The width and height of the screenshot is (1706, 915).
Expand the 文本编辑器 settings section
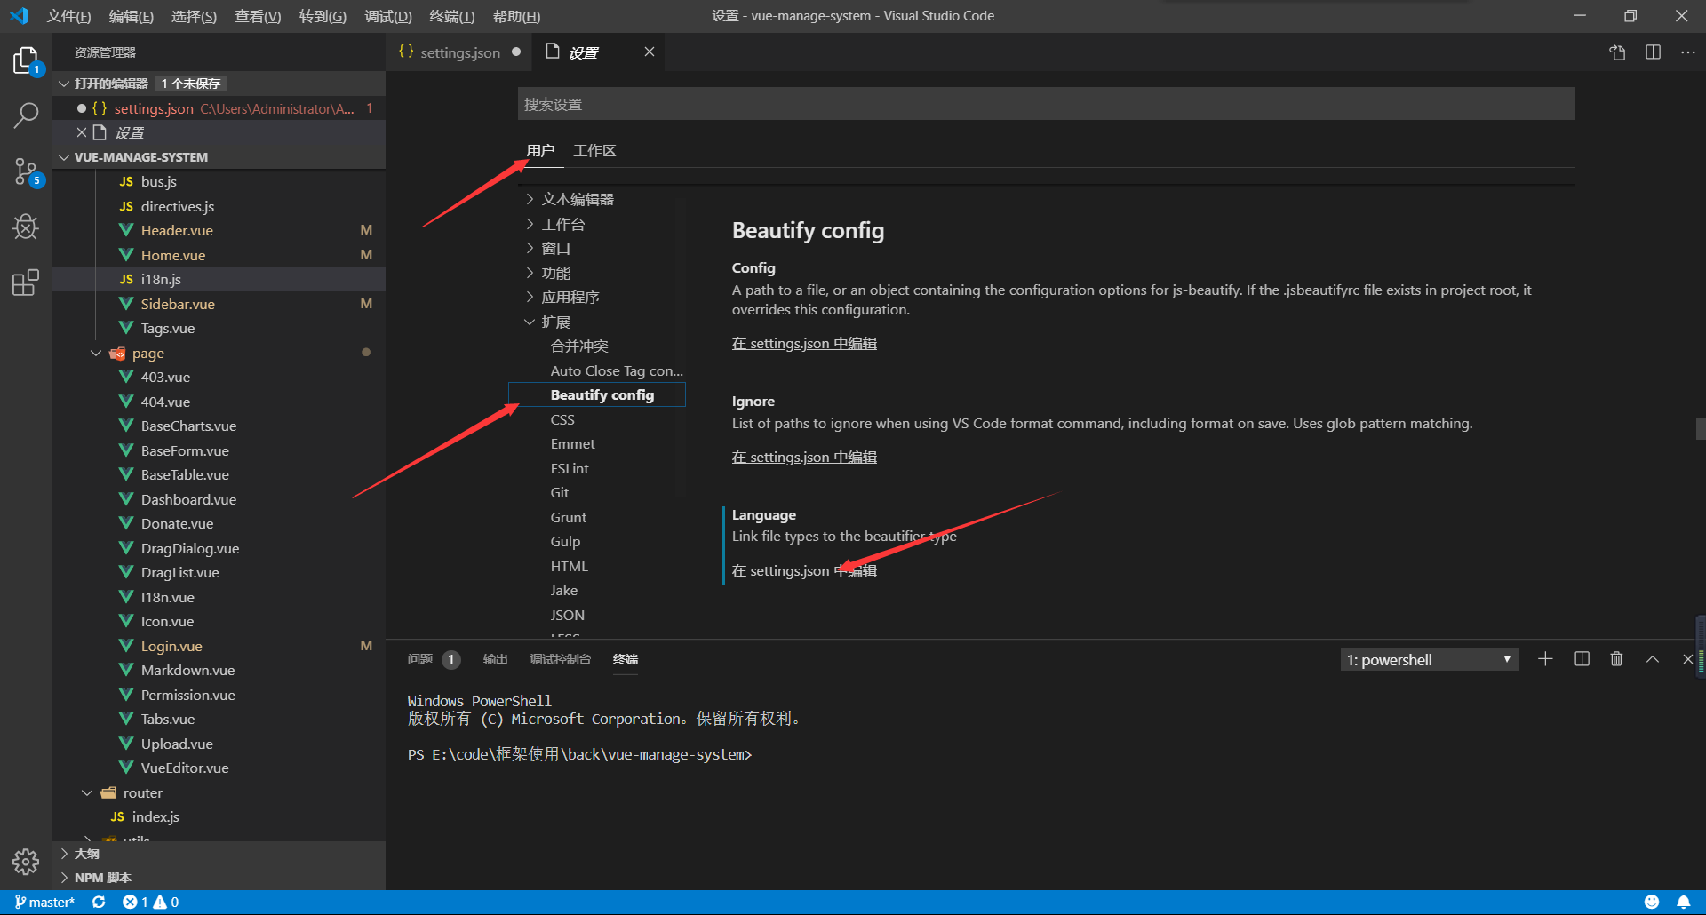pos(576,199)
